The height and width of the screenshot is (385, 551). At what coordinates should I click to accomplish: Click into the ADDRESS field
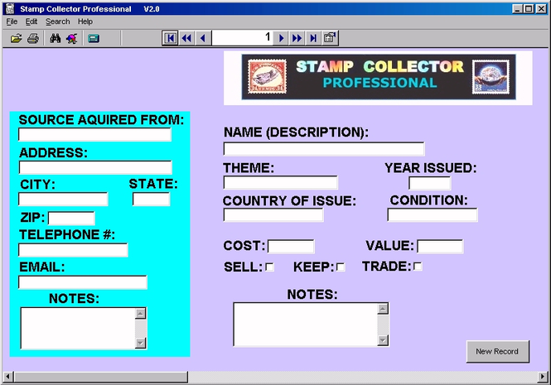95,167
